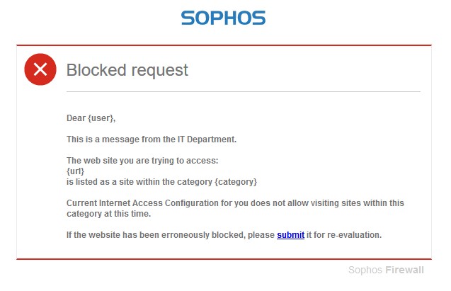Screen dimensions: 451x291
Task: Click the Dear {user} greeting line
Action: [91, 118]
